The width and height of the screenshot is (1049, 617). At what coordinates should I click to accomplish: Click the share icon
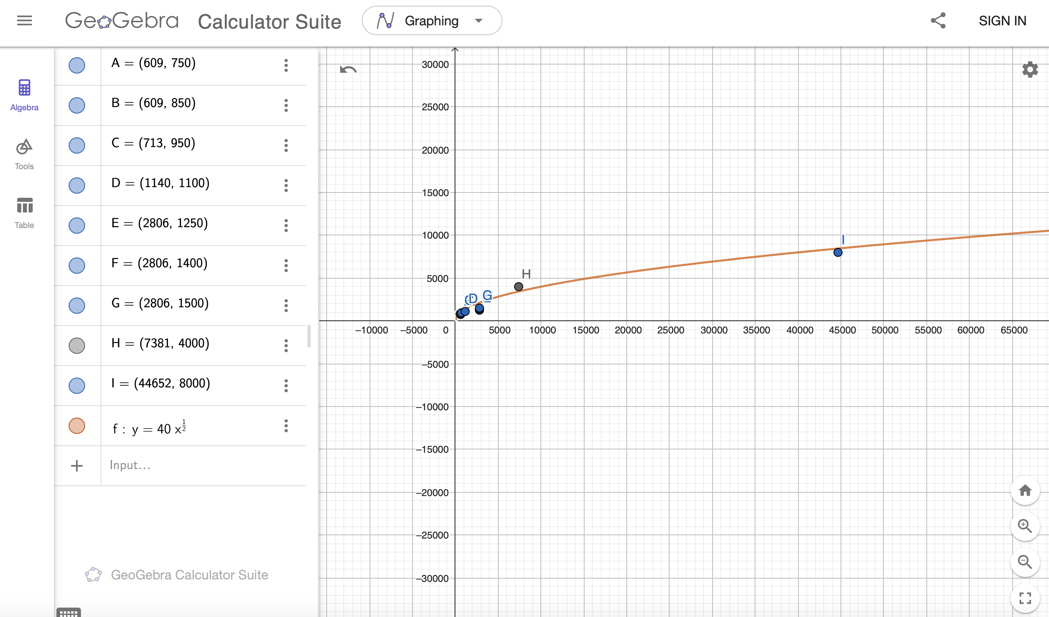point(938,20)
